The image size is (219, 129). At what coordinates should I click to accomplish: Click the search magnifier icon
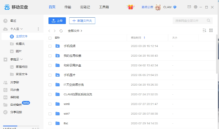[x=209, y=20]
